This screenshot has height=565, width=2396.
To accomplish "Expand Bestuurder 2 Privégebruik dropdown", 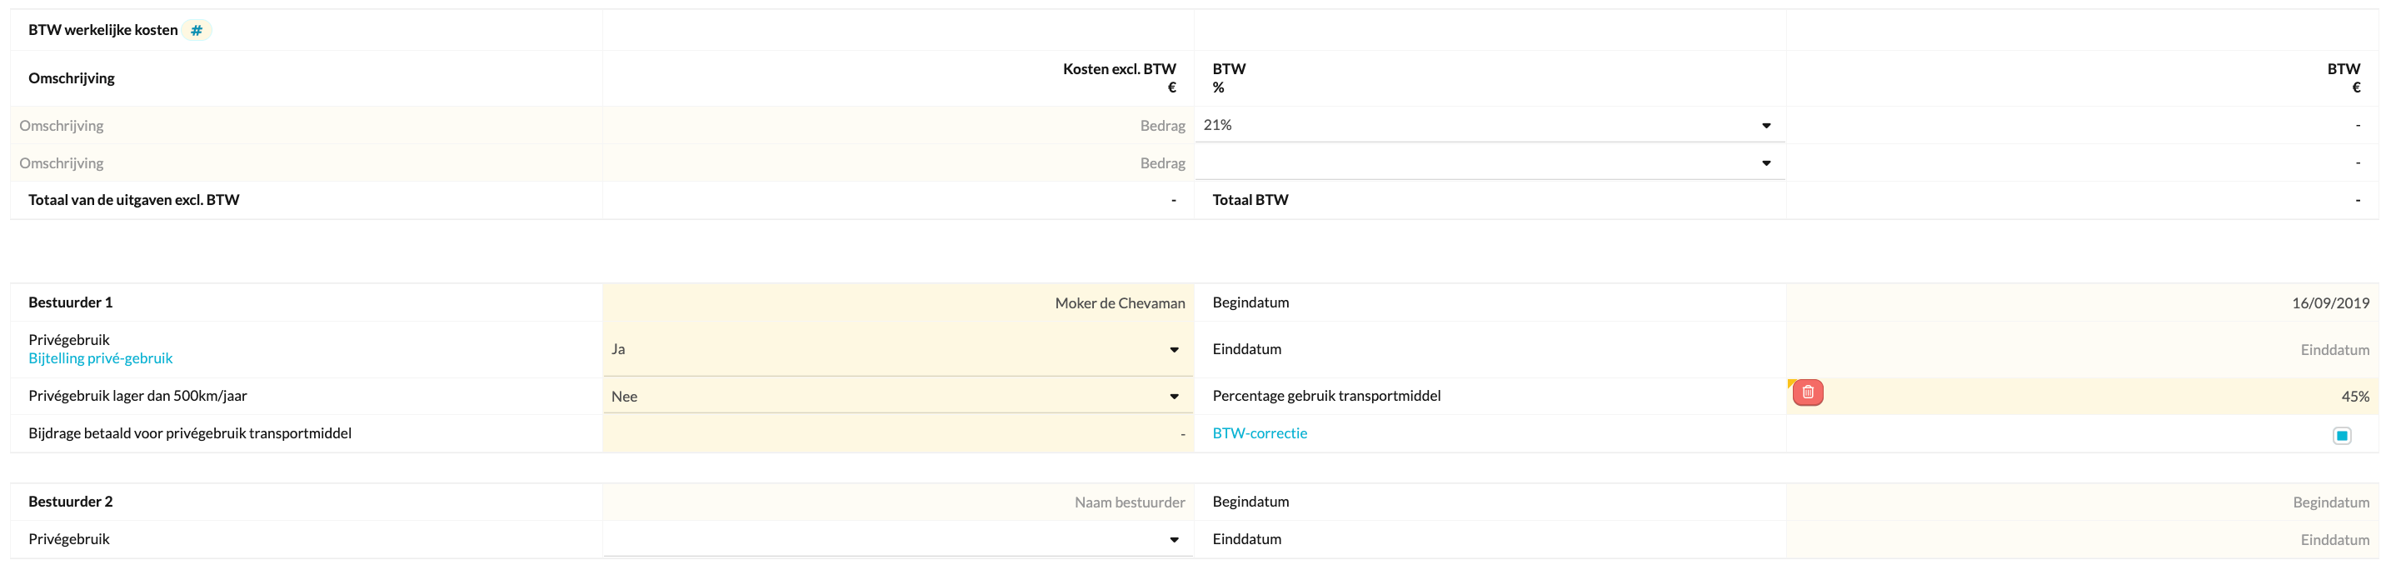I will (x=897, y=540).
